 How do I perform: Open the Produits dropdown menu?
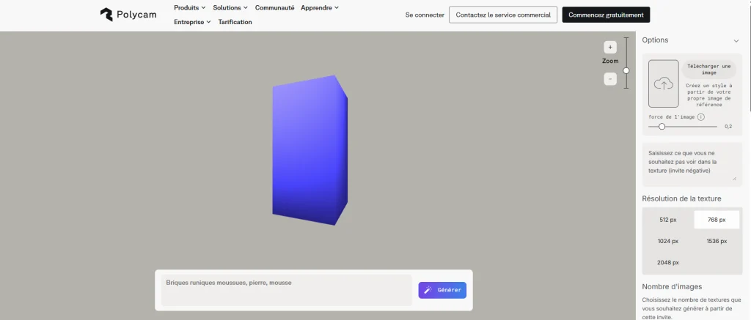click(190, 8)
